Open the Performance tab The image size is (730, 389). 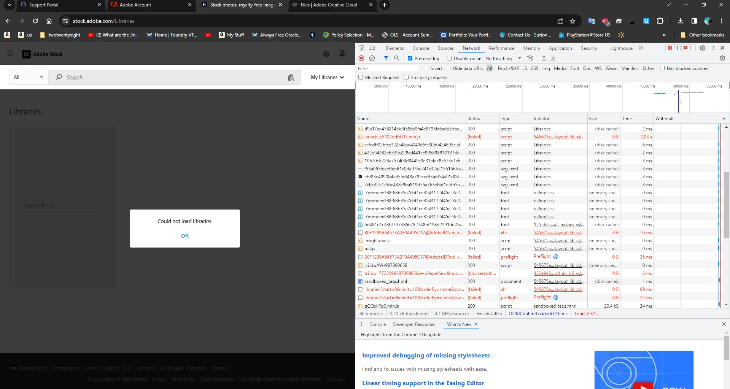click(501, 48)
